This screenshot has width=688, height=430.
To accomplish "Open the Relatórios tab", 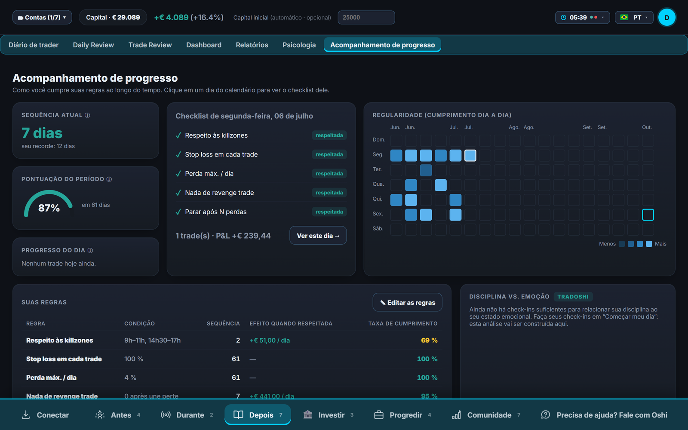I will pyautogui.click(x=252, y=45).
